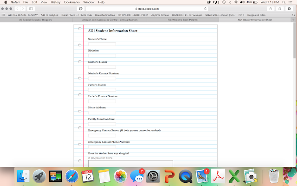Viewport: 297px width, 186px height.
Task: Switch to Amazon.com Associates Central tab
Action: pyautogui.click(x=110, y=20)
